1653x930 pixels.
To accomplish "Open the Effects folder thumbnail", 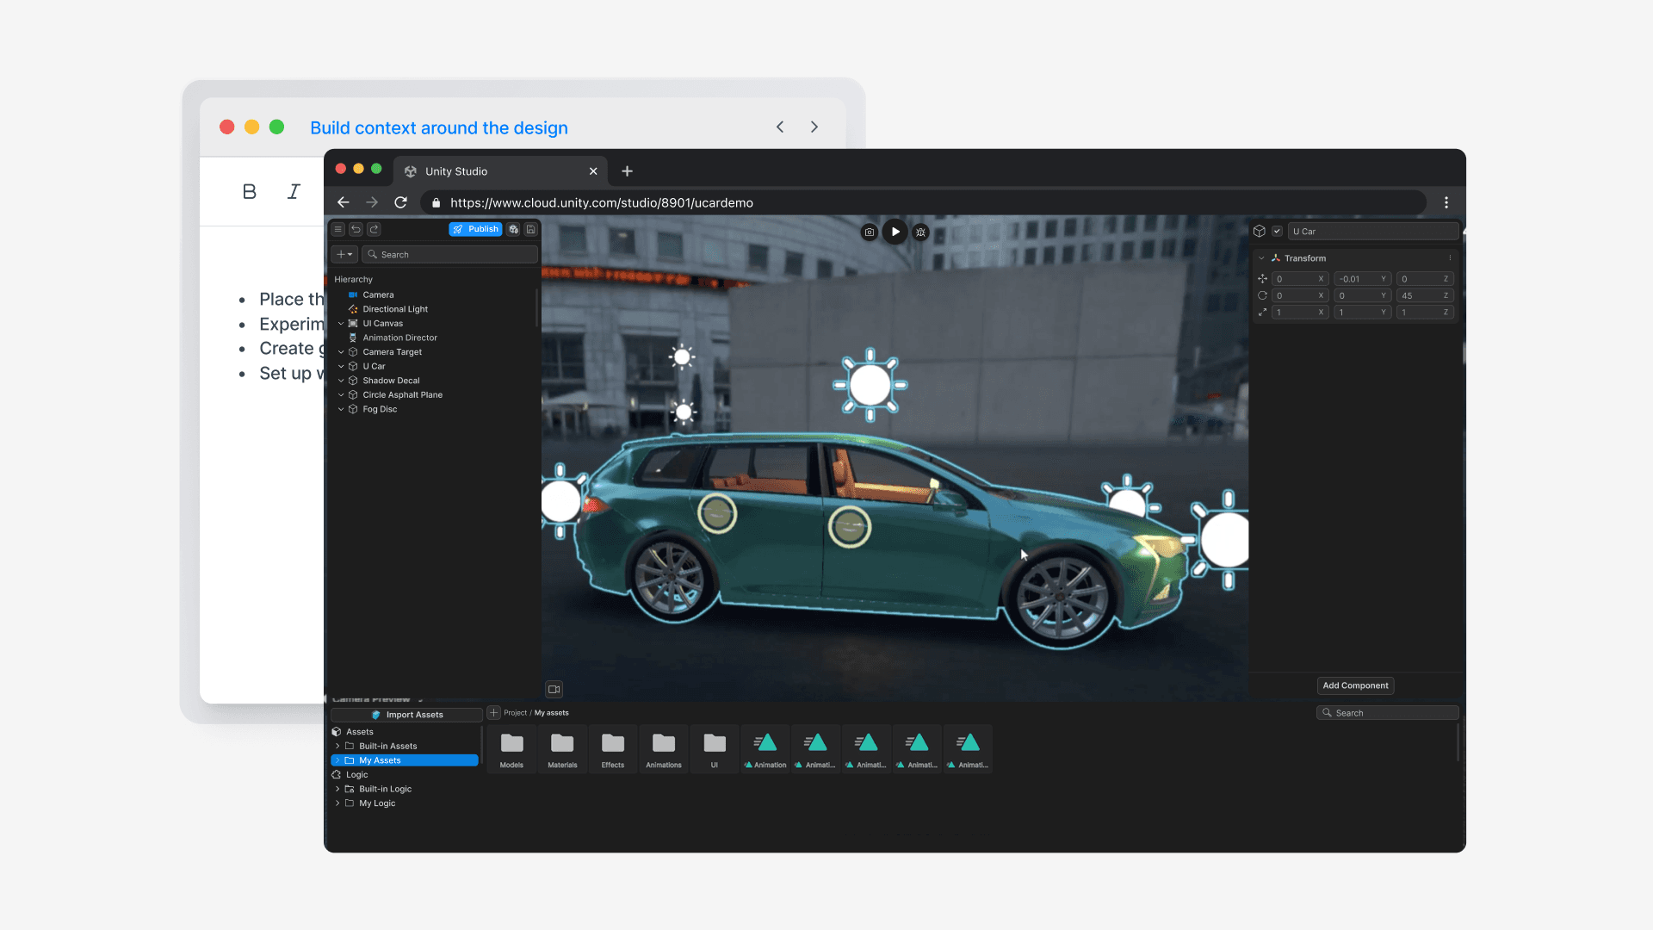I will tap(613, 749).
